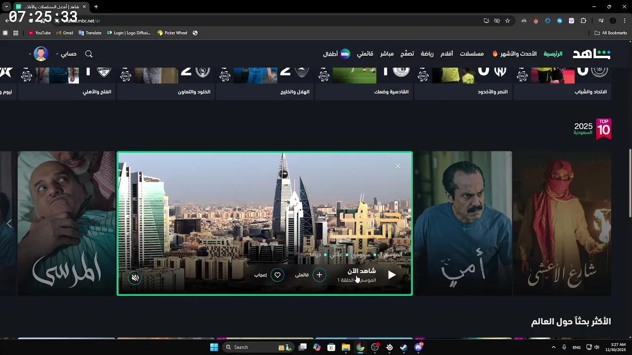Open the أفلام movies tab

pos(447,54)
